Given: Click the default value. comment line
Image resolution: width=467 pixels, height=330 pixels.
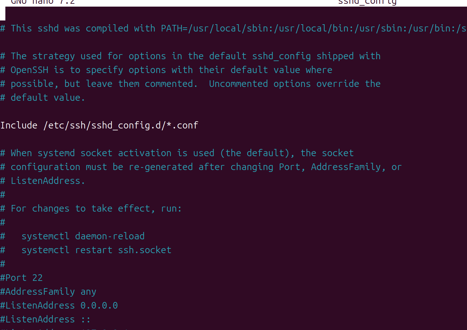Looking at the screenshot, I should point(43,98).
